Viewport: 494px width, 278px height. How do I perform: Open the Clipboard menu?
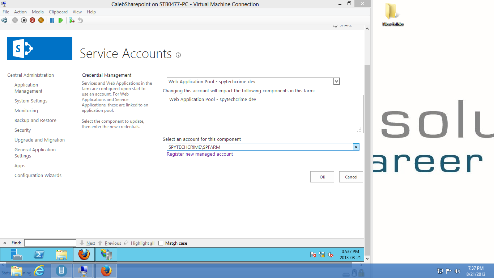58,12
